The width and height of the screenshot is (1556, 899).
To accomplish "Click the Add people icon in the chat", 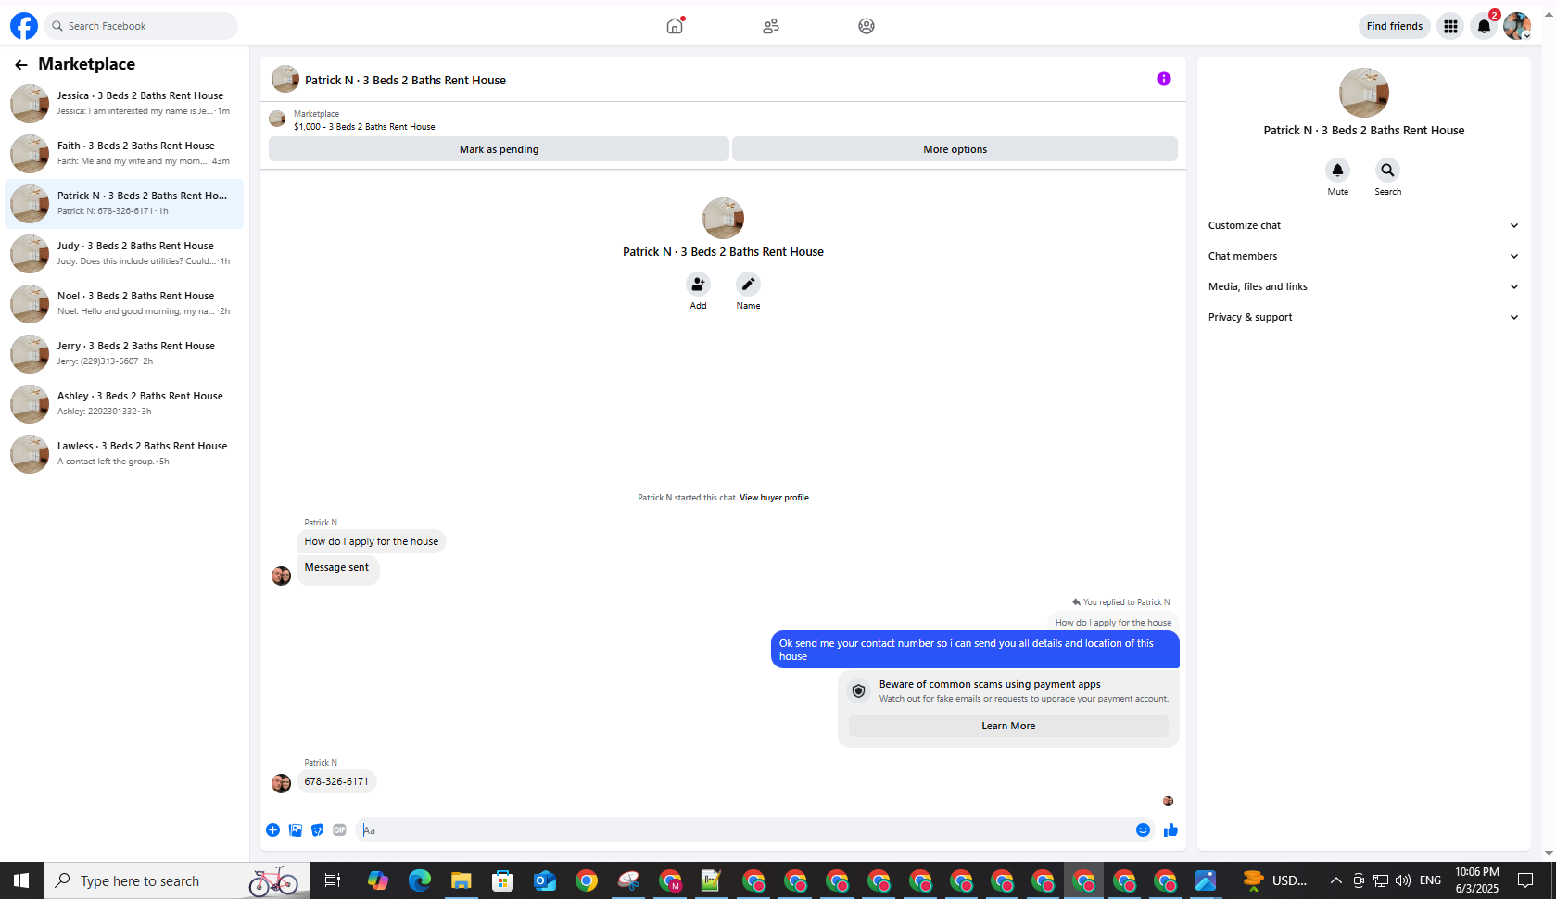I will pos(698,284).
